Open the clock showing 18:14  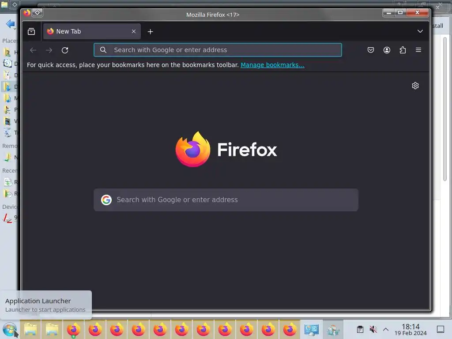click(x=411, y=329)
